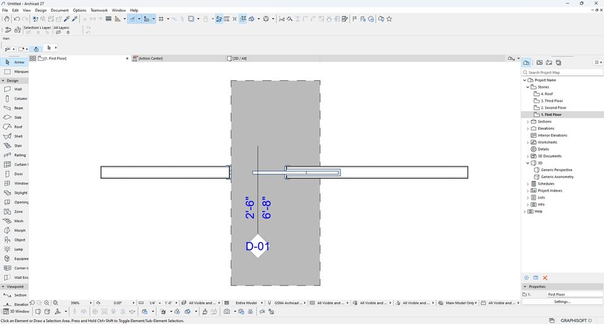Select the Object tool
Viewport: 604px width, 324px height.
(x=15, y=240)
